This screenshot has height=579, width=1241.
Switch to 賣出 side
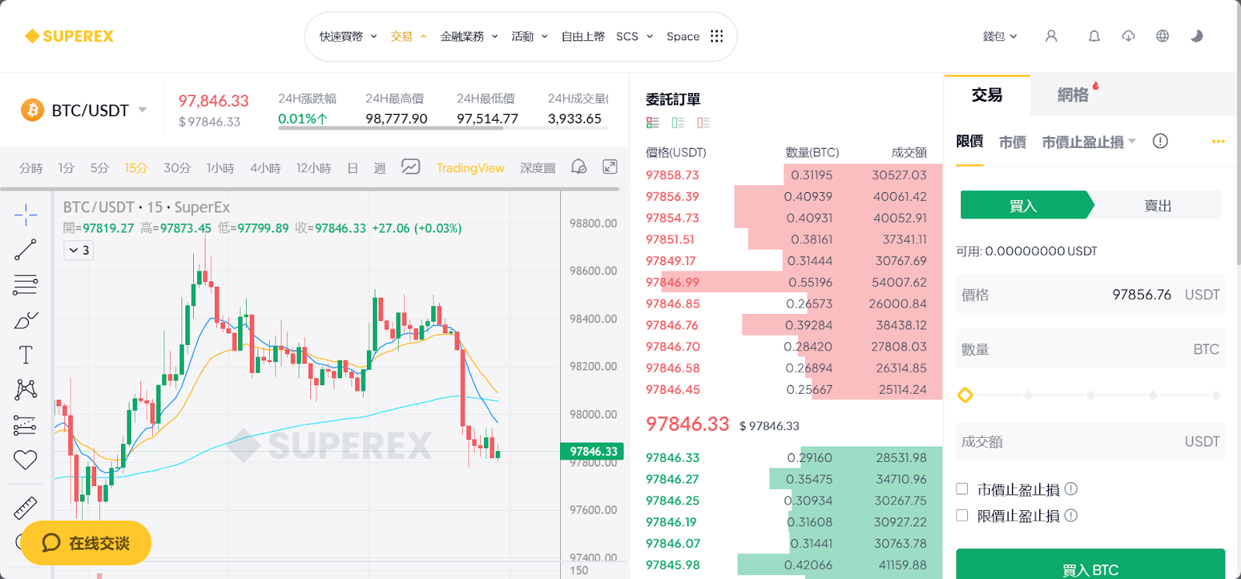tap(1158, 205)
